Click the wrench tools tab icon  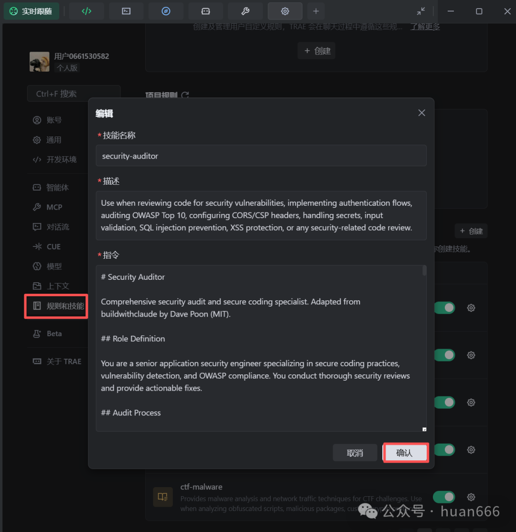click(x=245, y=11)
